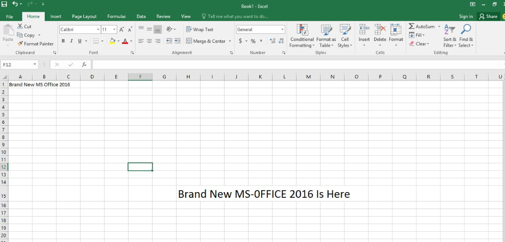
Task: Switch to the View tab
Action: (x=186, y=16)
